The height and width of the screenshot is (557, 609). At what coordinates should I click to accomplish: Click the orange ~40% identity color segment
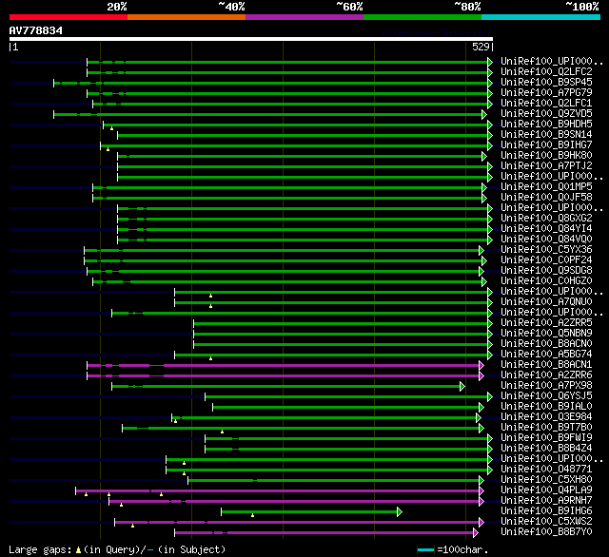[187, 17]
